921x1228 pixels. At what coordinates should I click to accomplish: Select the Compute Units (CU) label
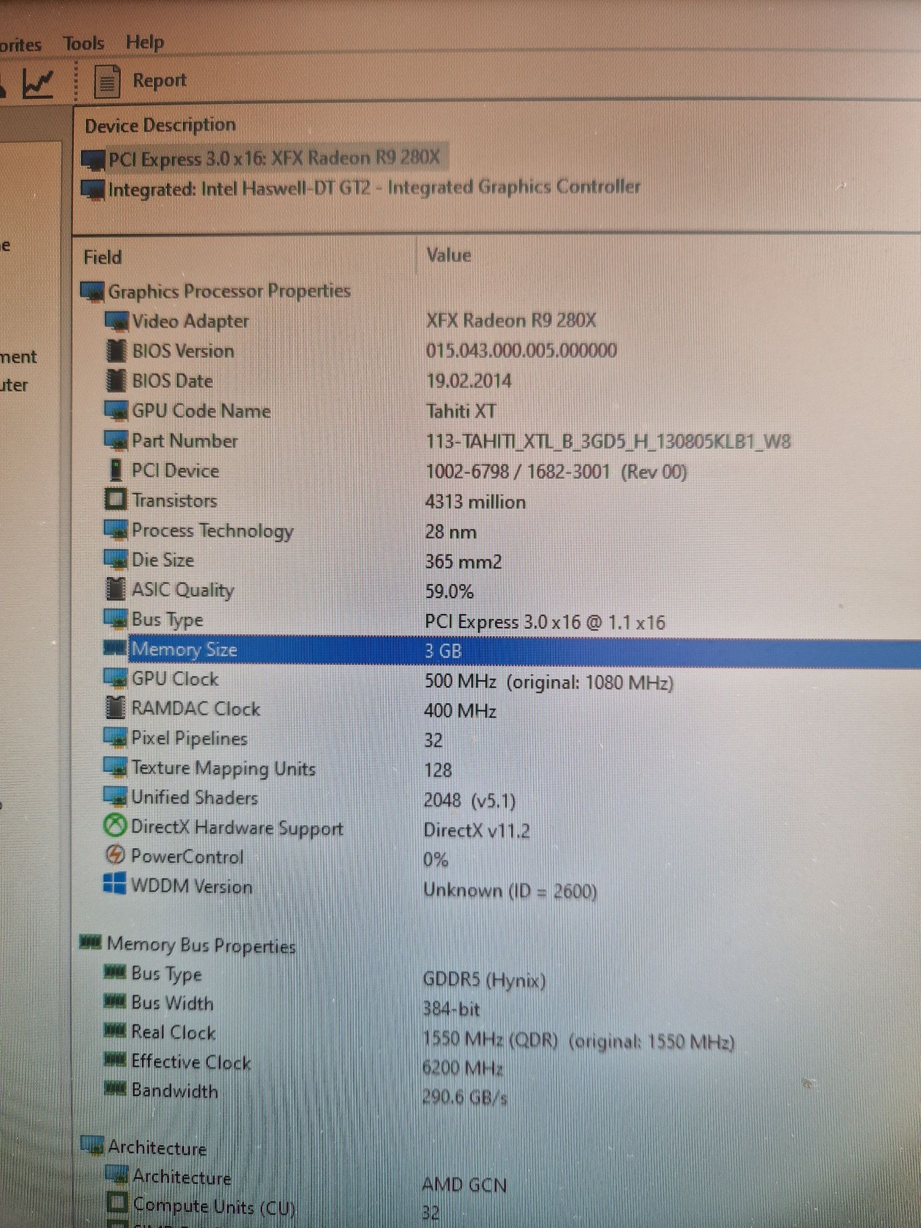click(214, 1206)
